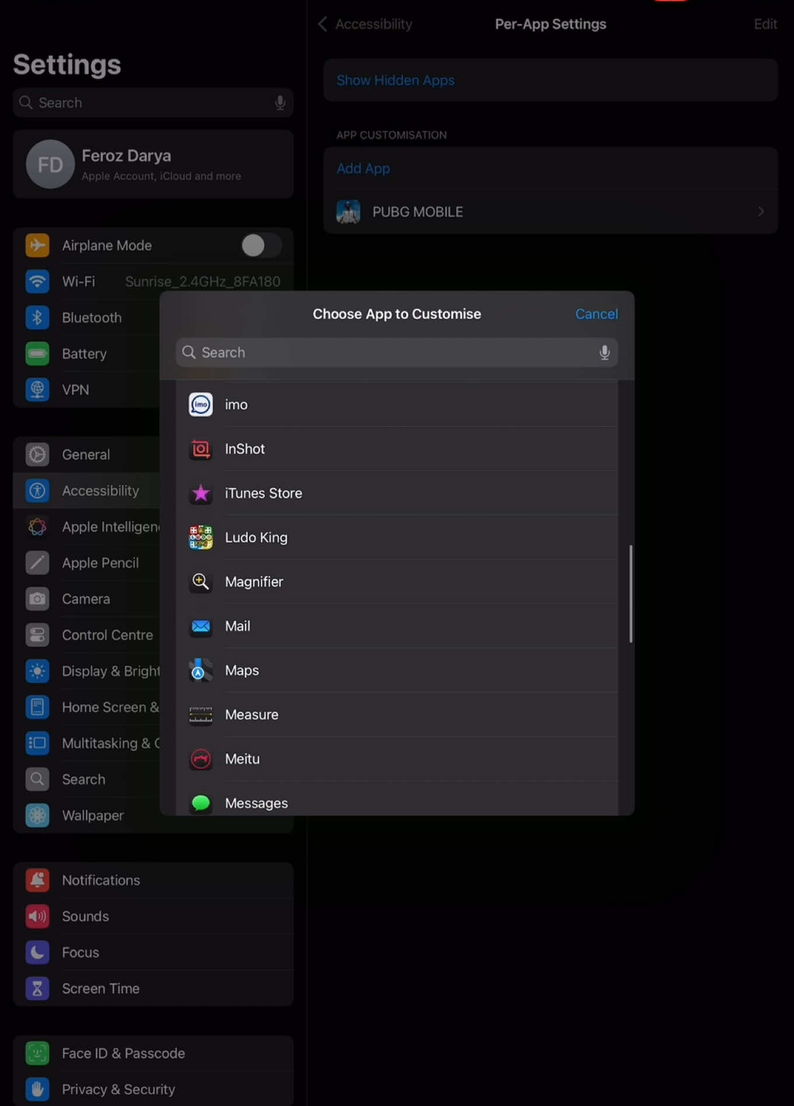This screenshot has width=794, height=1106.
Task: Tap the Face ID & Passcode icon
Action: pos(37,1053)
